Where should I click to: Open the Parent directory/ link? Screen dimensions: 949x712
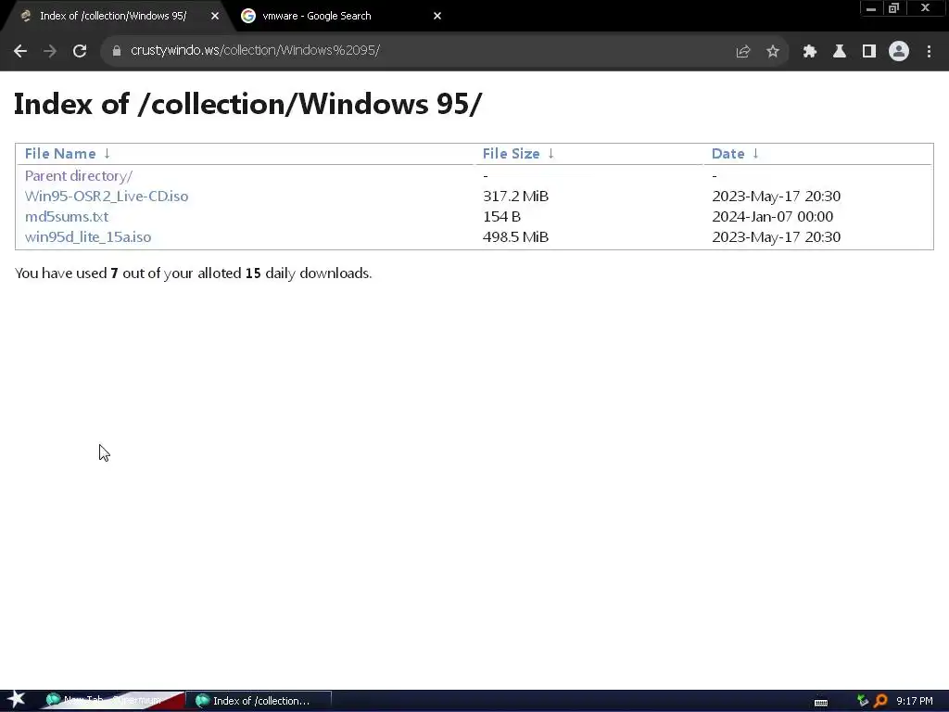pos(79,176)
